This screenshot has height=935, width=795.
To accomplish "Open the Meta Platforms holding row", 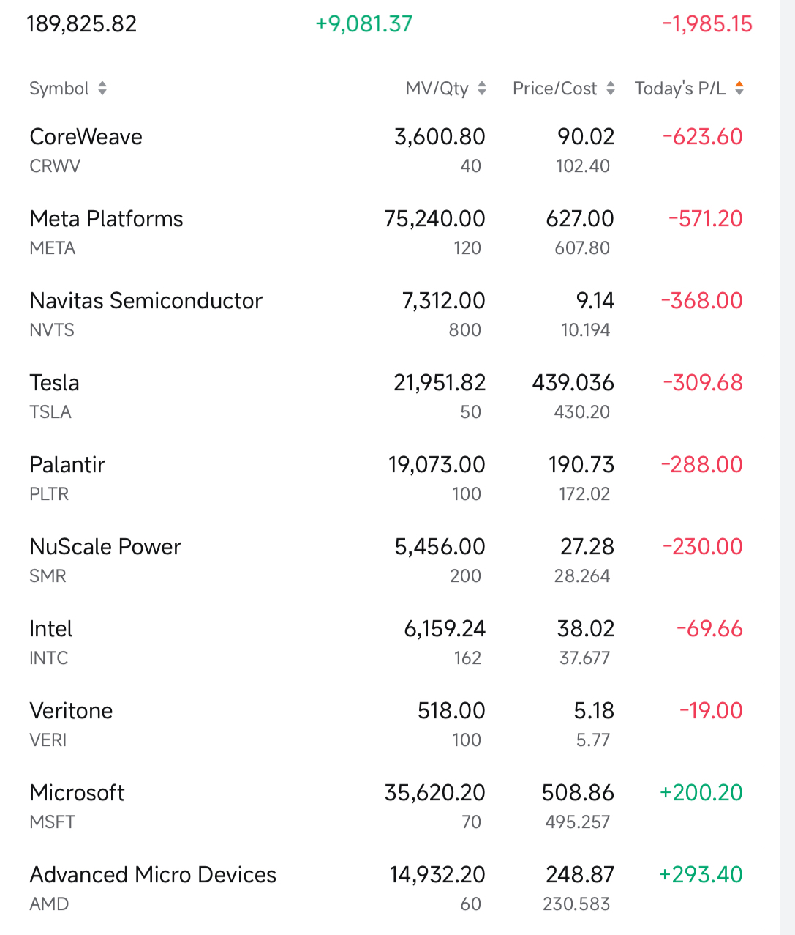I will pyautogui.click(x=106, y=219).
